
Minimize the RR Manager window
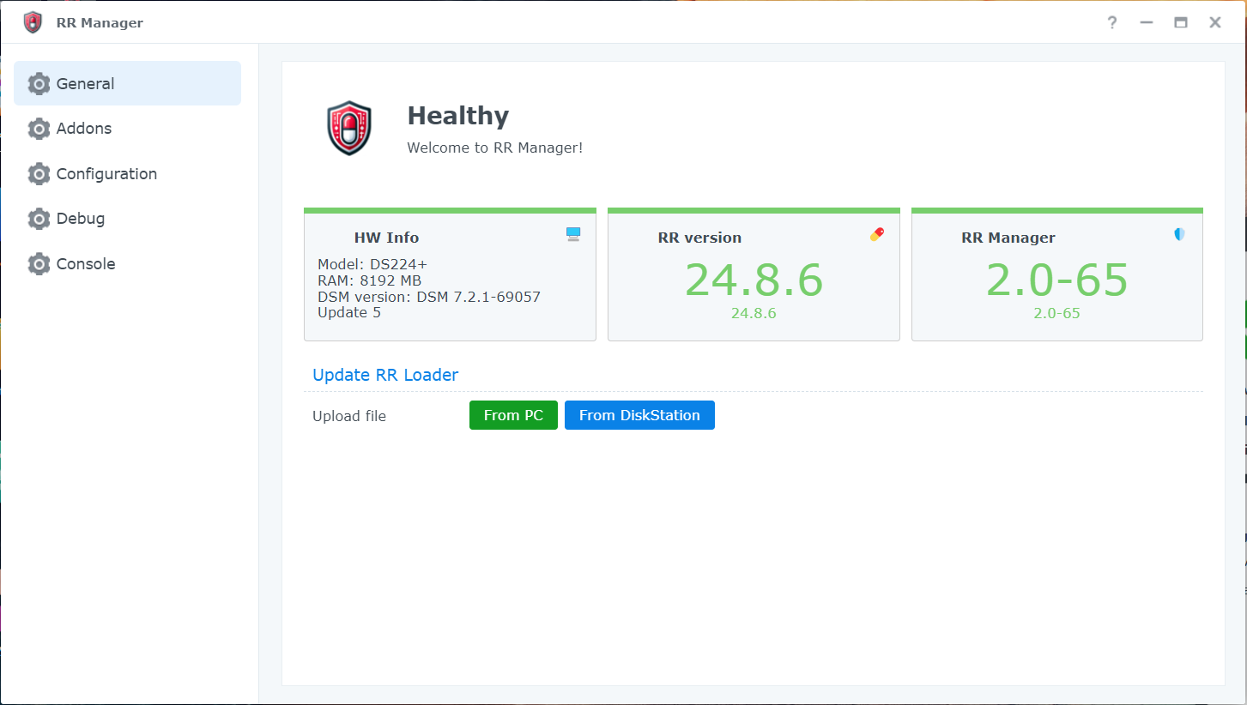click(x=1147, y=22)
